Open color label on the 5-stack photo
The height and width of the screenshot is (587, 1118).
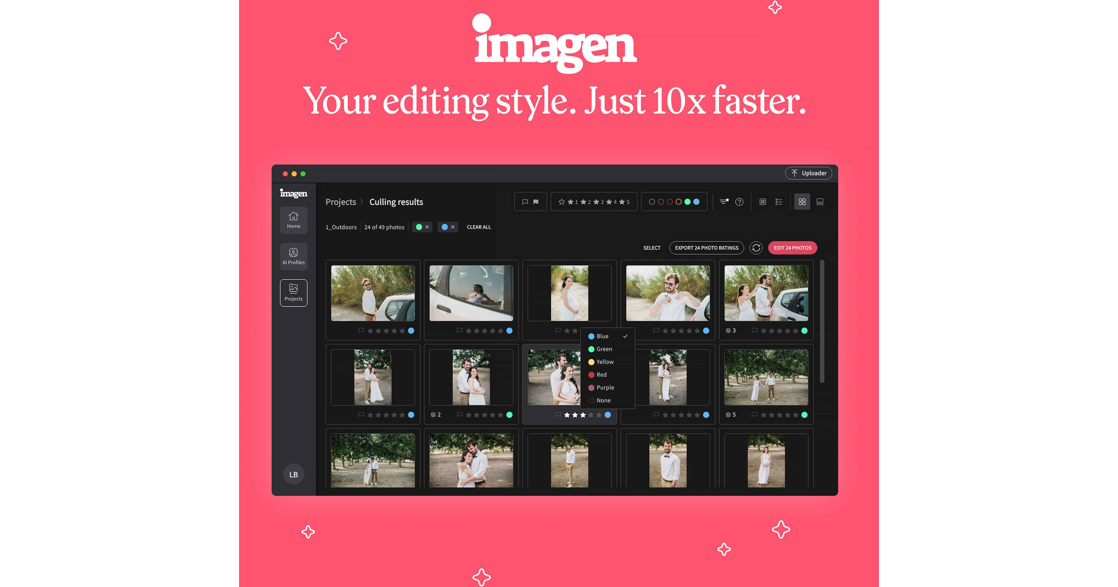[x=805, y=415]
